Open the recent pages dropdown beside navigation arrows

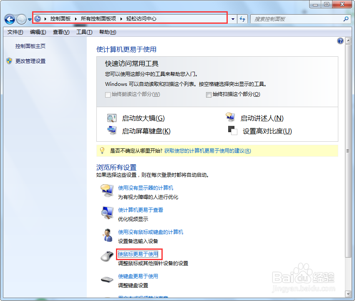pyautogui.click(x=30, y=20)
